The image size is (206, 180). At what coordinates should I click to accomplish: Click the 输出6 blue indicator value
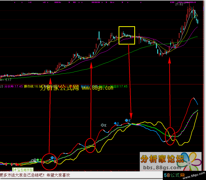pos(89,86)
